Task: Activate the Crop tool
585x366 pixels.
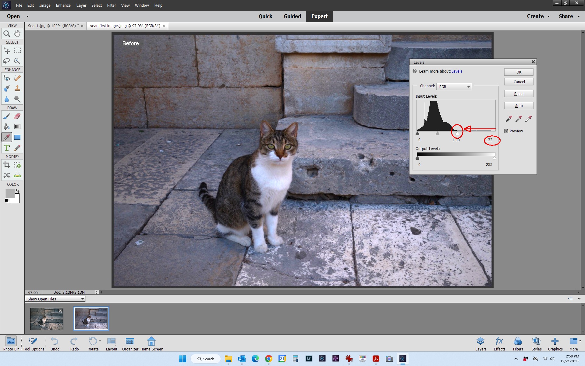Action: (6, 165)
